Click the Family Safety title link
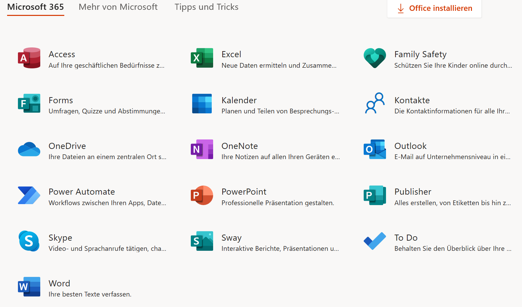Image resolution: width=522 pixels, height=307 pixels. click(x=421, y=54)
